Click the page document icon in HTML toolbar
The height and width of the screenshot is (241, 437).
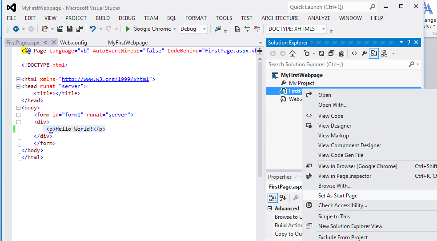tap(237, 29)
